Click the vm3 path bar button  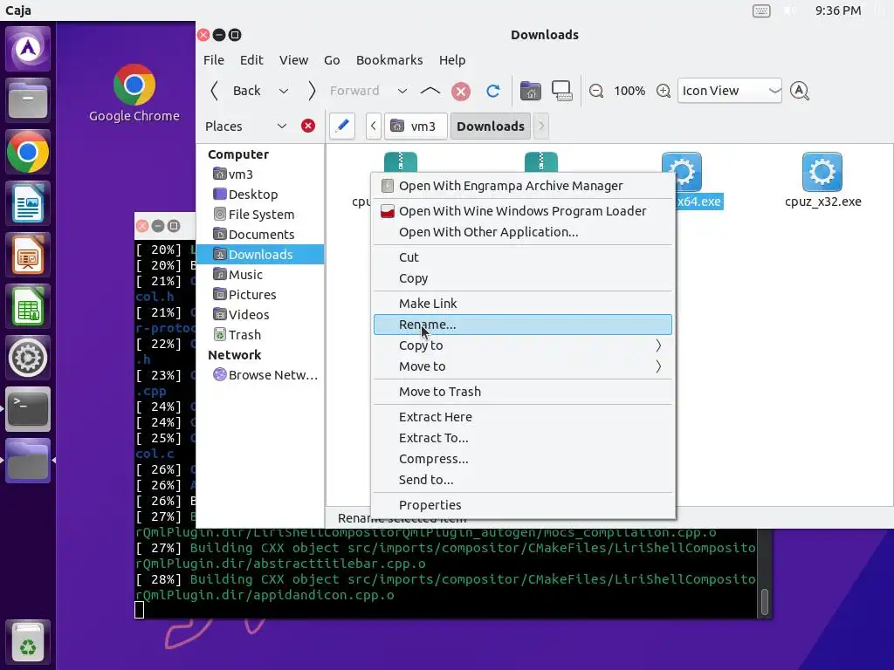[x=416, y=126]
